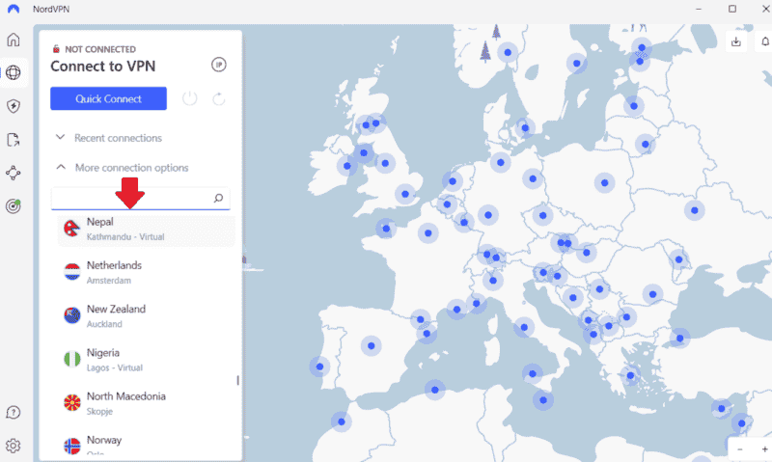Click the North Macedonia flag icon
The image size is (772, 462).
coord(71,403)
